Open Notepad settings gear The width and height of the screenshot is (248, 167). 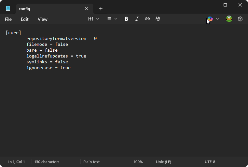(x=240, y=19)
